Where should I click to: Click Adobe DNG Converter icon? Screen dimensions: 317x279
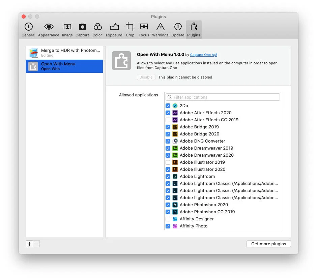click(x=175, y=141)
